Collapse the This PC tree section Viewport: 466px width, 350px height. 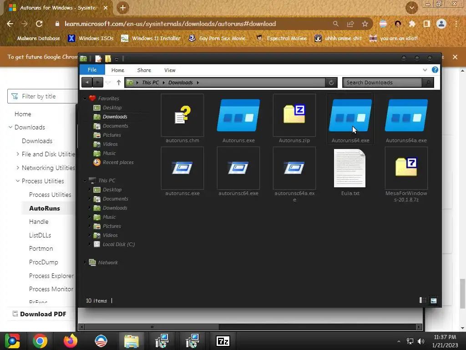pyautogui.click(x=85, y=180)
